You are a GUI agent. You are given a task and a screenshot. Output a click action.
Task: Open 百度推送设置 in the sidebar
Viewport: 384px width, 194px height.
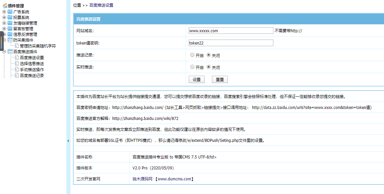point(32,57)
